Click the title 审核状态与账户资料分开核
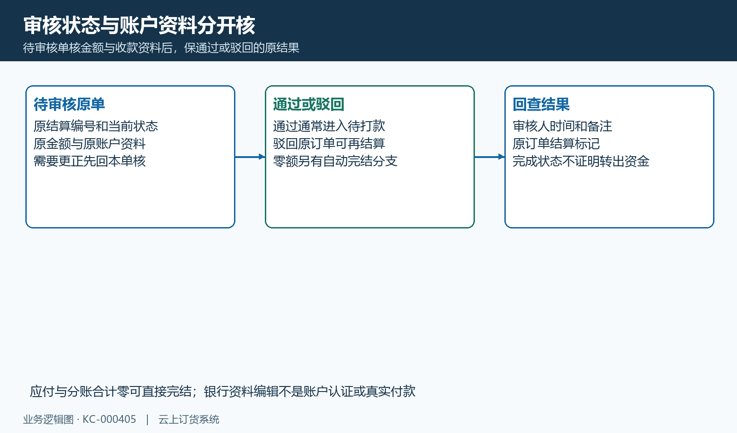Image resolution: width=737 pixels, height=433 pixels. click(139, 25)
